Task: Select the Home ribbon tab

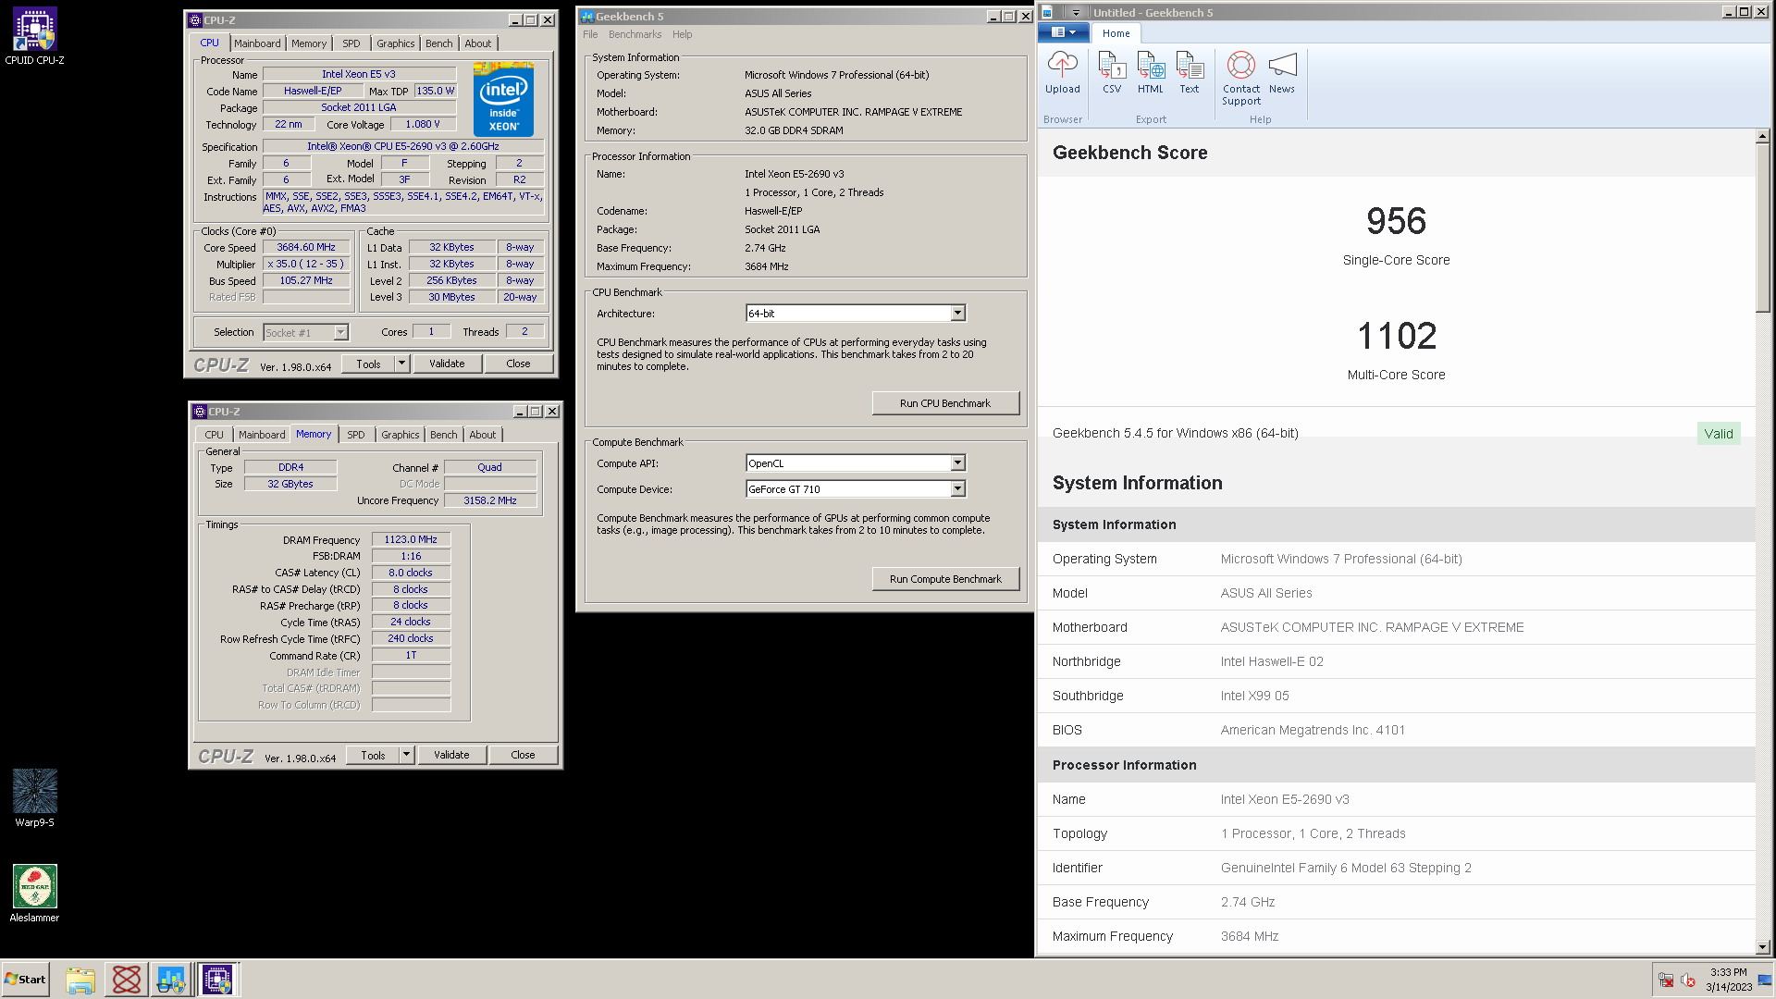Action: (1116, 33)
